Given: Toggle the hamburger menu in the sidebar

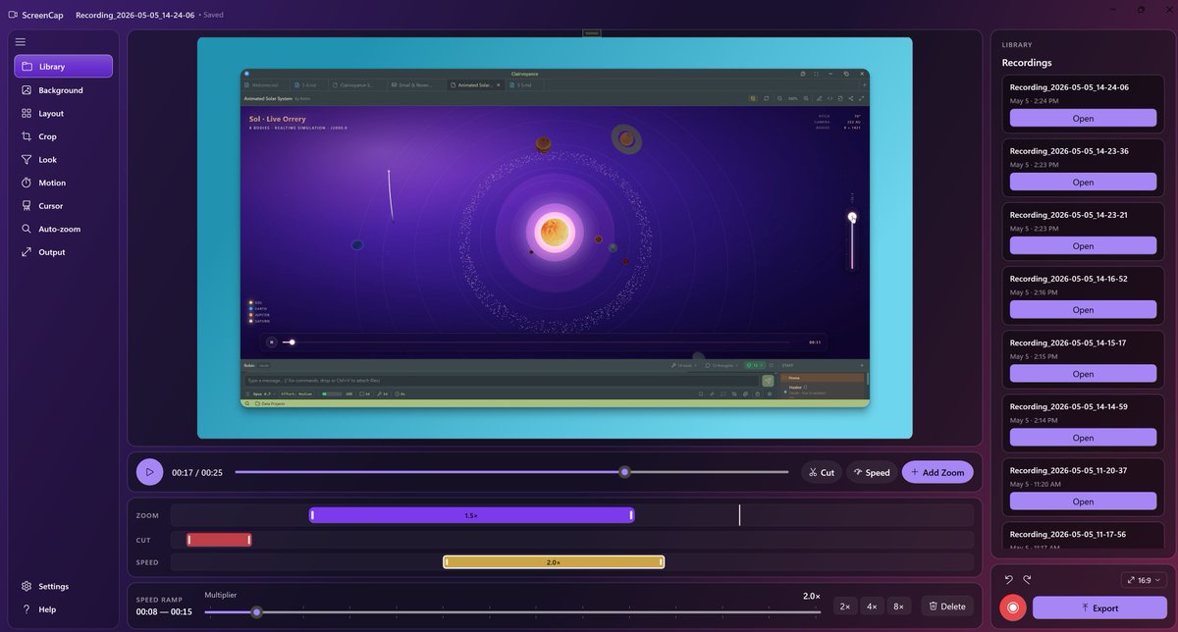Looking at the screenshot, I should (x=21, y=42).
